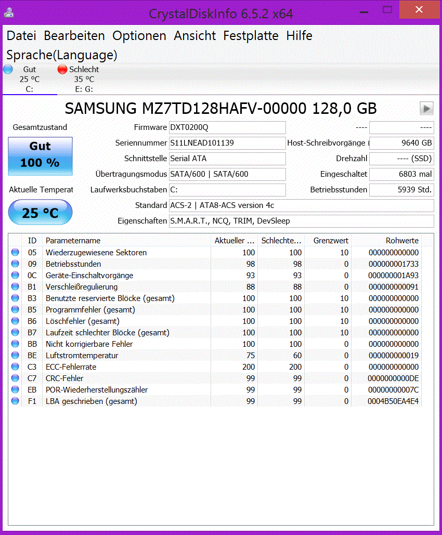Click the ECC-Fehlerrate parameter name
This screenshot has height=535, width=442.
(71, 367)
